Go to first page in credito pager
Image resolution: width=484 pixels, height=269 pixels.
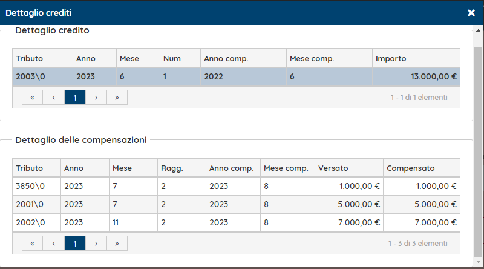32,97
